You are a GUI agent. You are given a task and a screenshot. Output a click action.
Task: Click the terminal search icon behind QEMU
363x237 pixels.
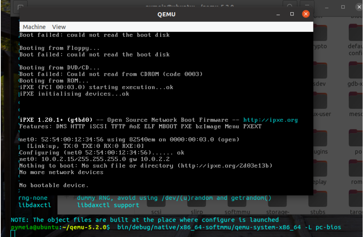coord(290,5)
